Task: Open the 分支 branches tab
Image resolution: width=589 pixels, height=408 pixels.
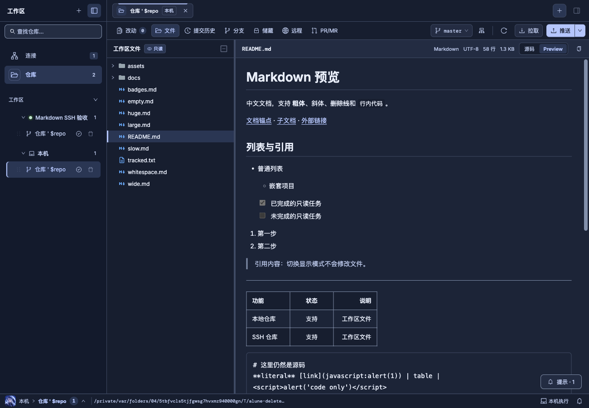Action: click(x=234, y=30)
